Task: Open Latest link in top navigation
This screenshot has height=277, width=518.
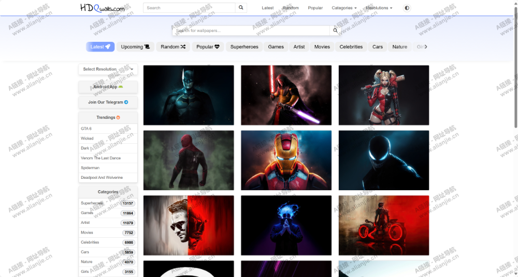Action: pos(268,8)
